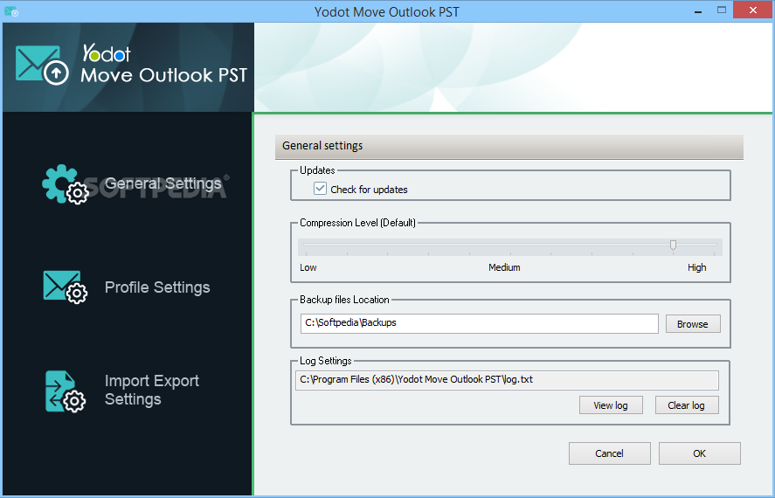Click the High compression label
775x498 pixels.
(x=697, y=267)
